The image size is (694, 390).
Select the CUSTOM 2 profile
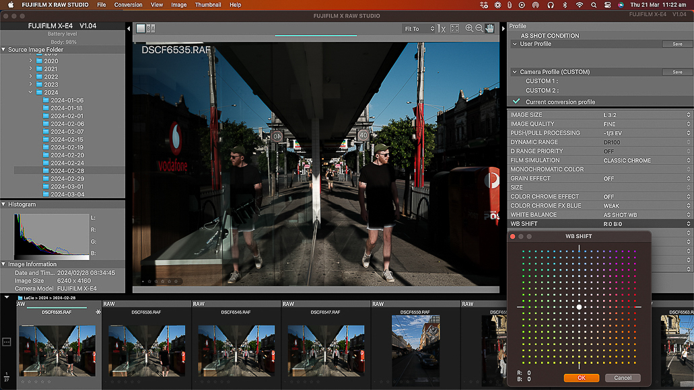pos(542,90)
